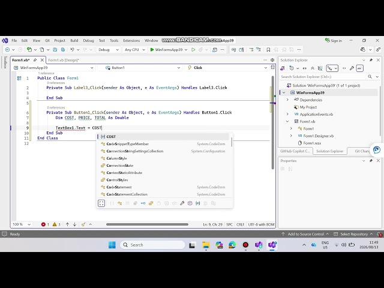Select ColumnStyle in the IntelliSense list
The image size is (384, 288).
pos(163,158)
